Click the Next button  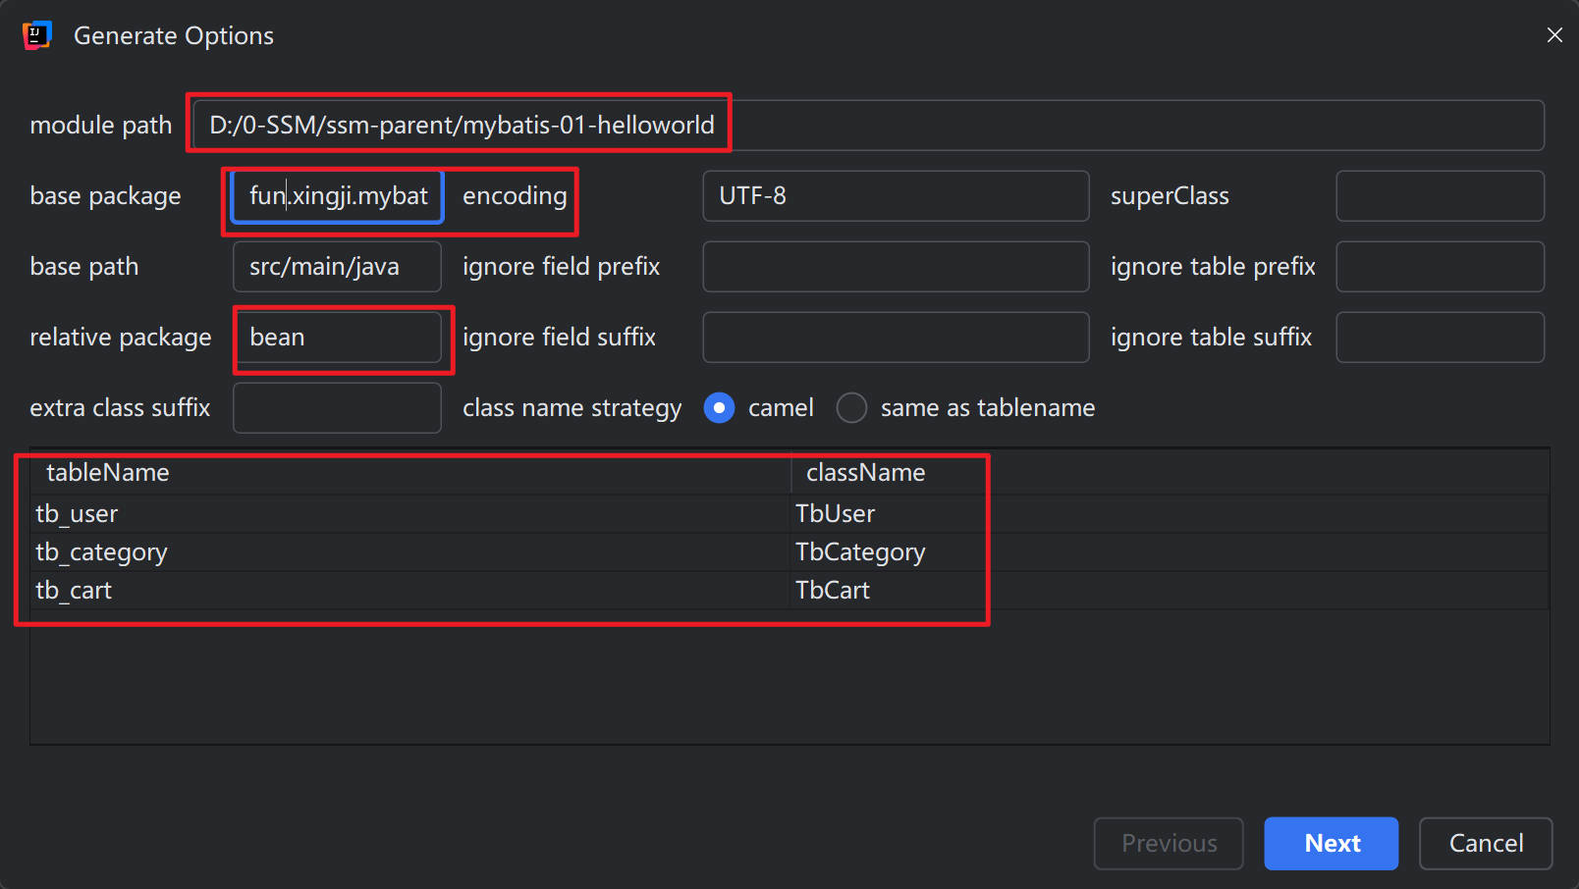1331,843
